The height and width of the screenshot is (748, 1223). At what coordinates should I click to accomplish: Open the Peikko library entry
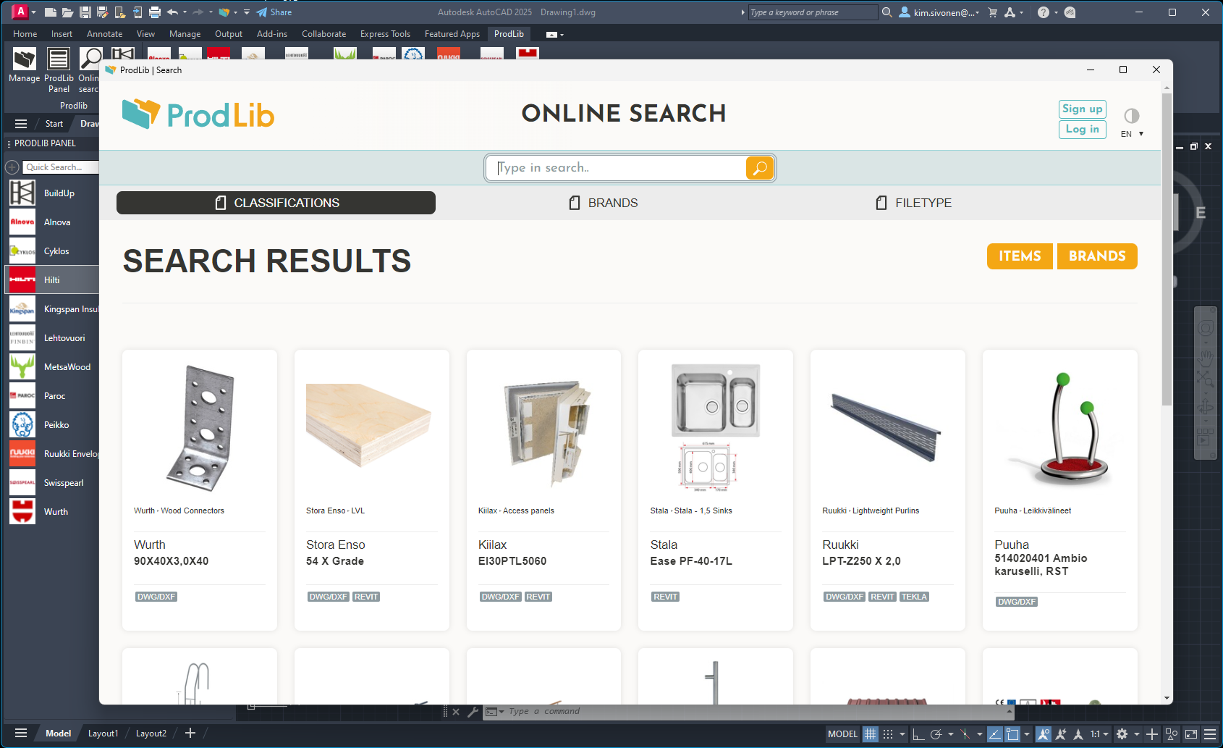click(52, 425)
